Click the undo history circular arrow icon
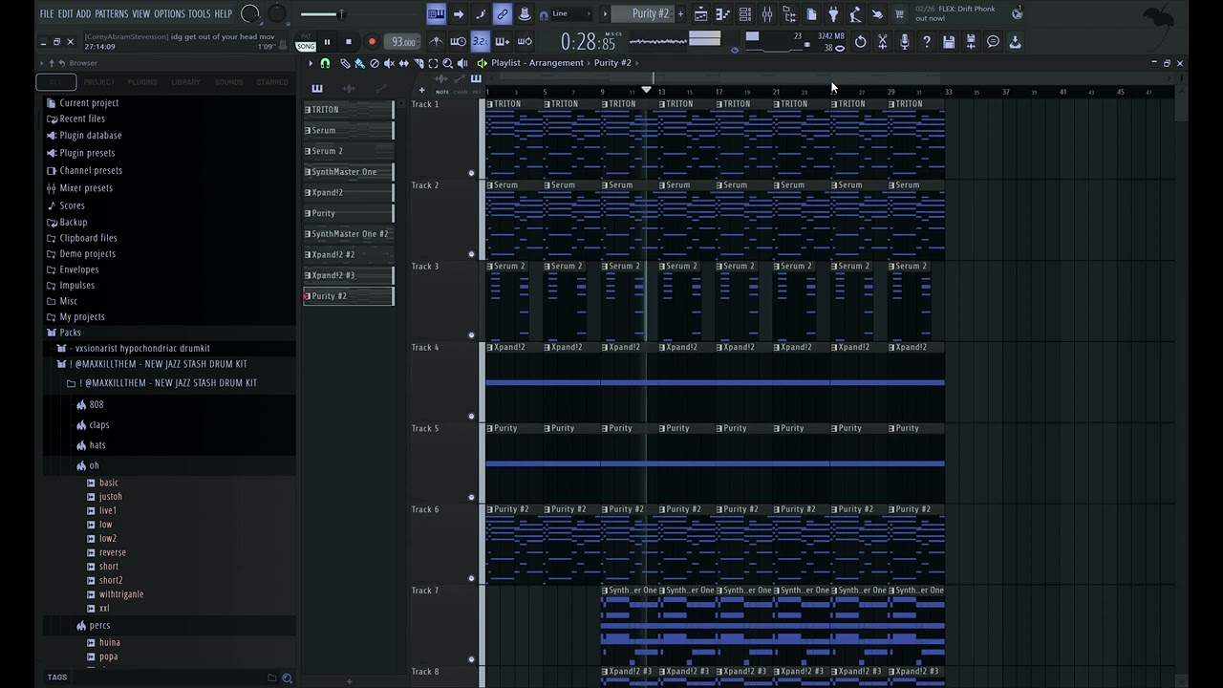The height and width of the screenshot is (688, 1223). (x=860, y=42)
